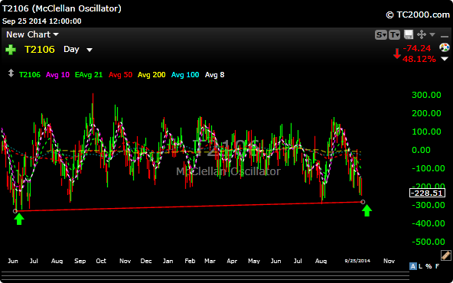This screenshot has width=453, height=283.
Task: Click the save floppy disk icon
Action: 409,34
